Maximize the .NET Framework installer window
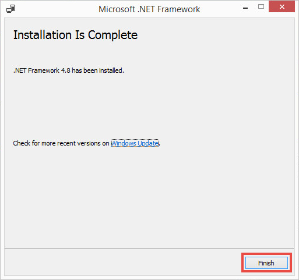 [x=261, y=6]
